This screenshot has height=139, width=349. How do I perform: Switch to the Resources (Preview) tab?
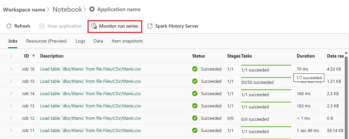tap(47, 41)
